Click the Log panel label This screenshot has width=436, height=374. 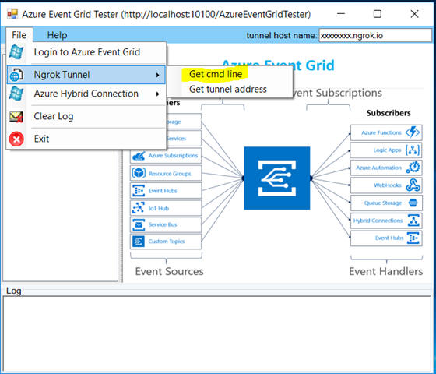coord(14,291)
